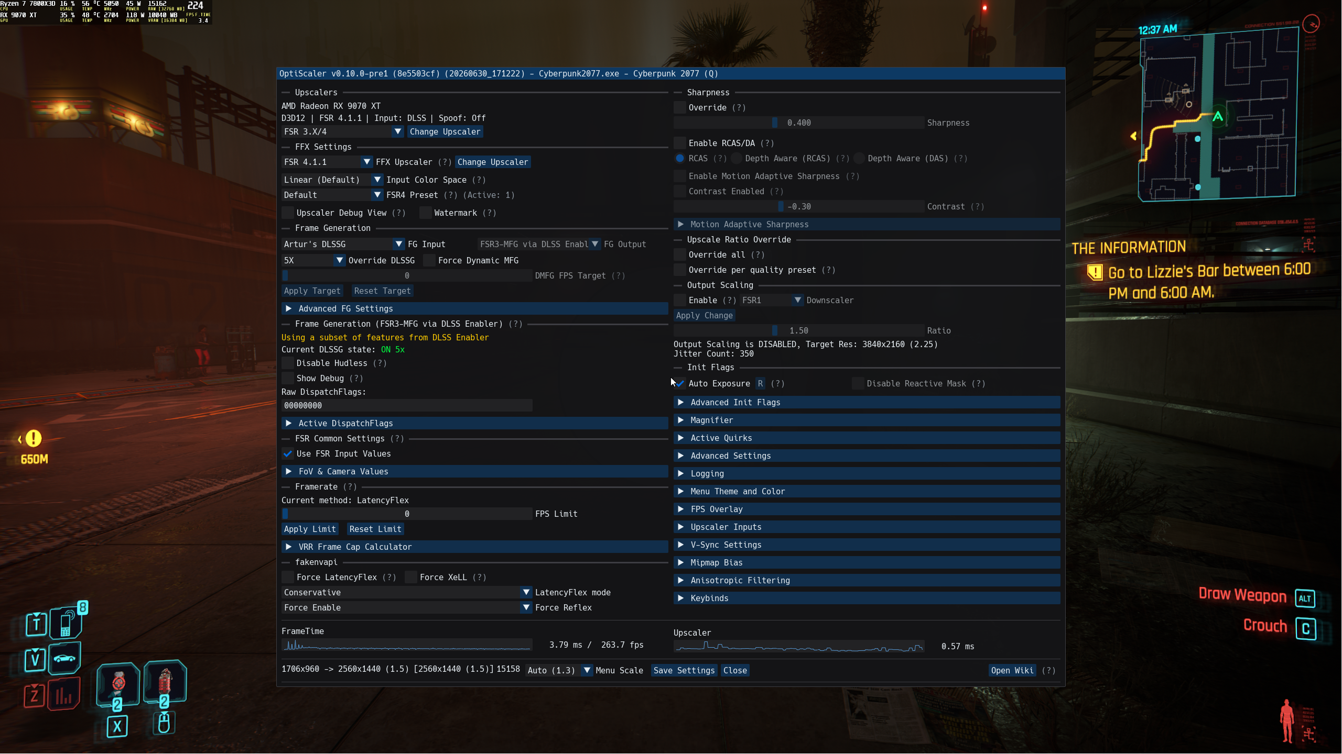Open the FSR 4.1.1 FFX Upscaler dropdown
The height and width of the screenshot is (754, 1342).
(x=327, y=162)
